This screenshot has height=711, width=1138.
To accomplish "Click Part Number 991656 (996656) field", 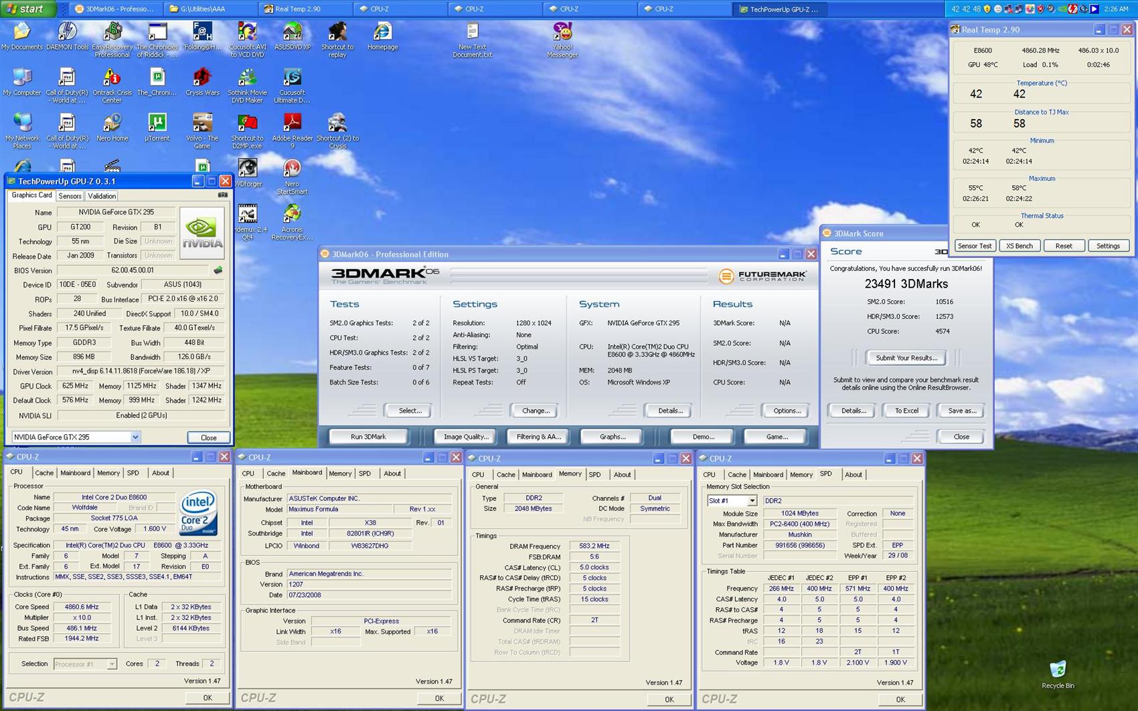I will coord(800,545).
